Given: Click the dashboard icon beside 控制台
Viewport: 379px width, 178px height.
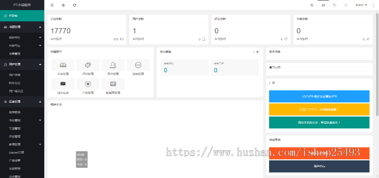Looking at the screenshot, I should tap(5, 16).
